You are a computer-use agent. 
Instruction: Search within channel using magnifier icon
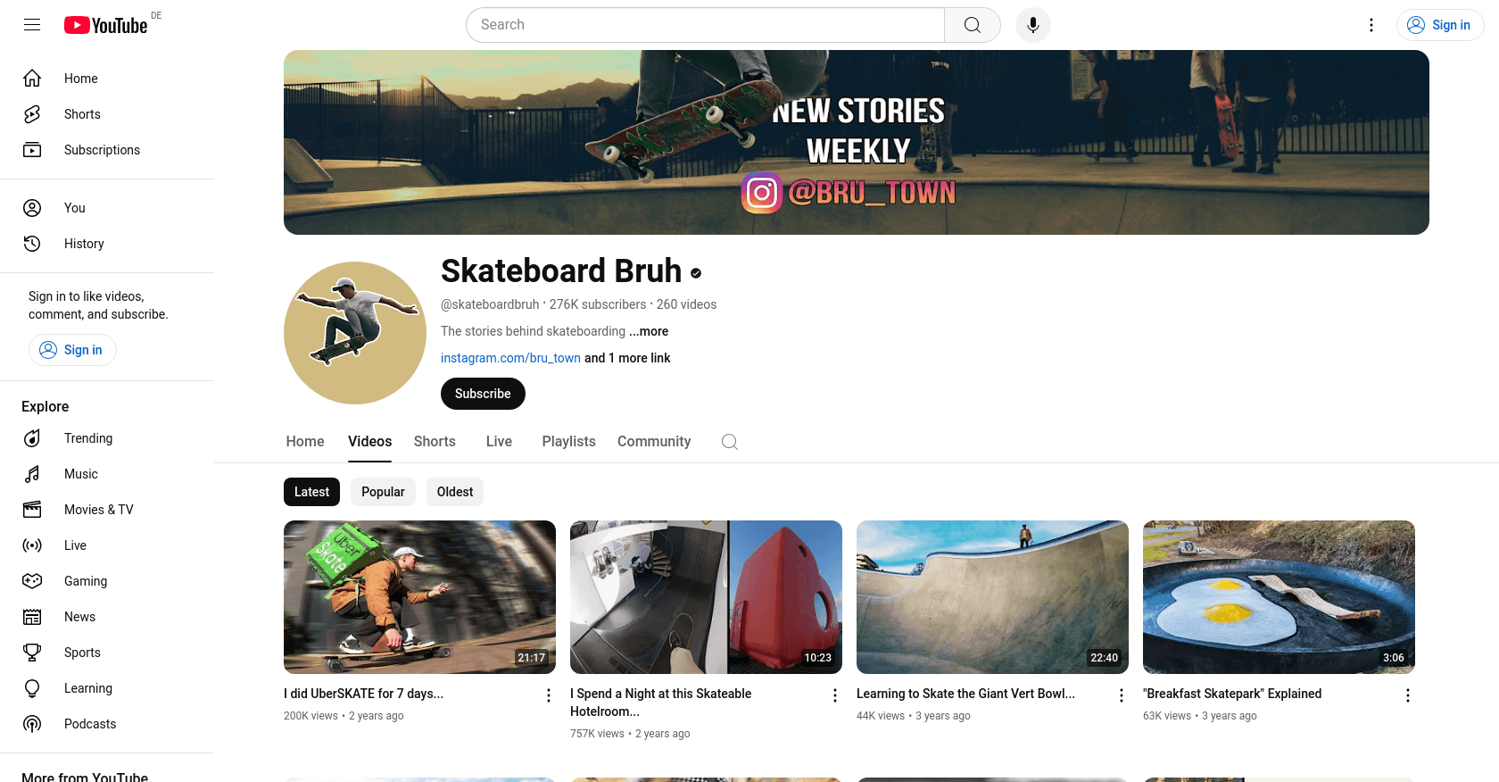click(x=730, y=442)
